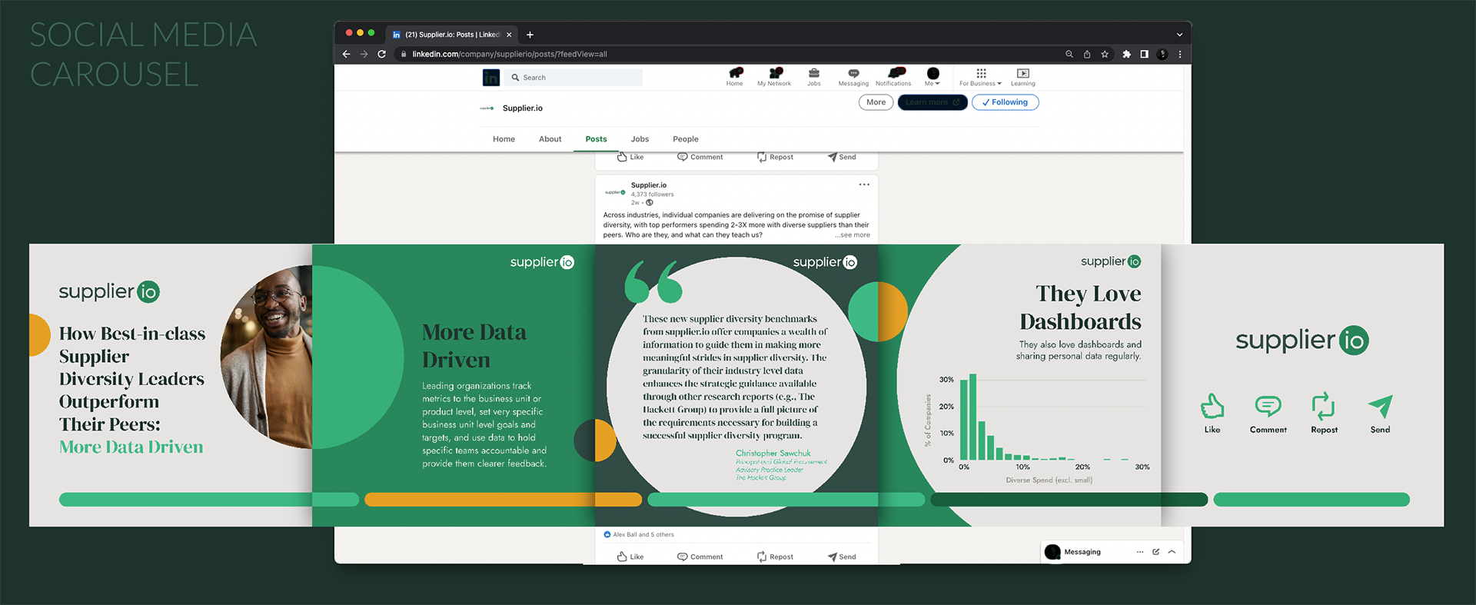
Task: Open the Jobs briefcase icon in navbar
Action: point(814,76)
